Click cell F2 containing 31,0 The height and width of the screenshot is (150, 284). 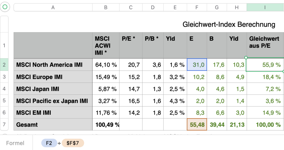[197, 65]
